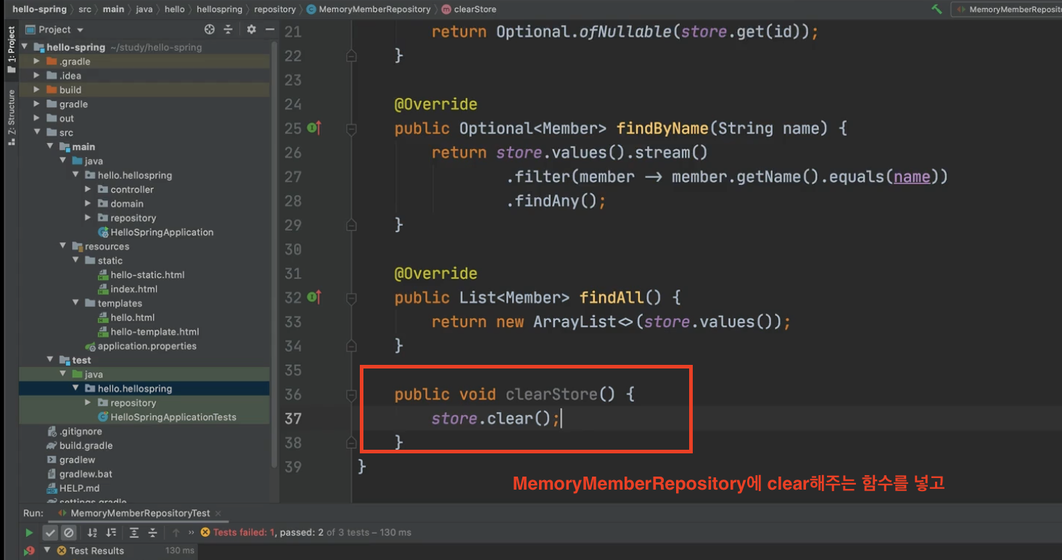
Task: Expand the domain package
Action: coord(88,204)
